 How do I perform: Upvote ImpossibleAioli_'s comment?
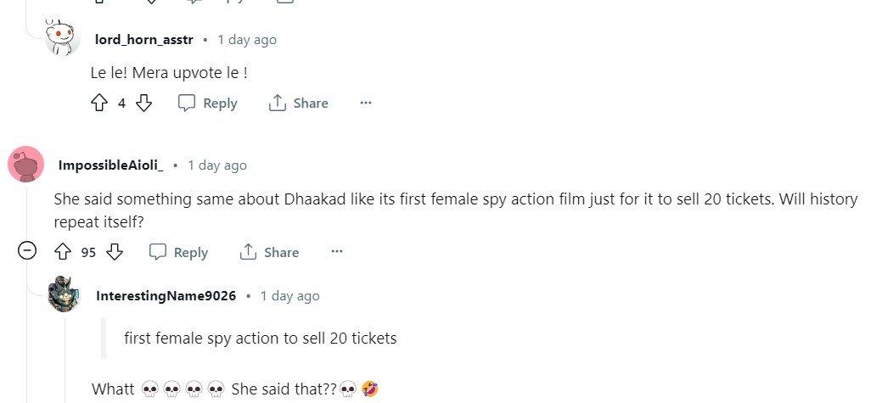62,252
